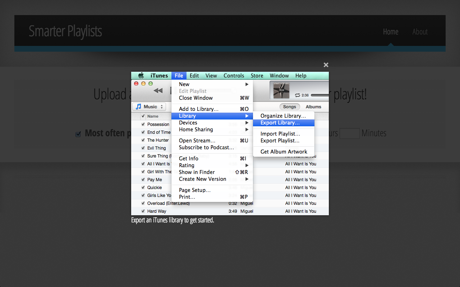460x287 pixels.
Task: Select Import Playlist… in submenu
Action: (x=284, y=134)
